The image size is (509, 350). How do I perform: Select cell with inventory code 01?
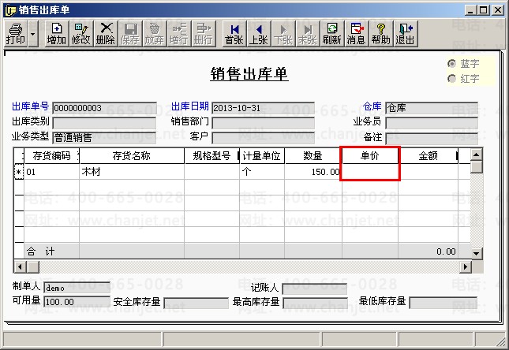point(51,172)
